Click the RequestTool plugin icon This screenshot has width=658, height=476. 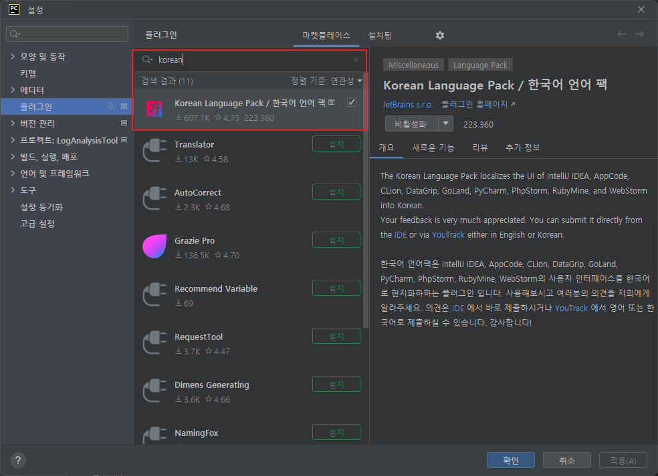(154, 342)
